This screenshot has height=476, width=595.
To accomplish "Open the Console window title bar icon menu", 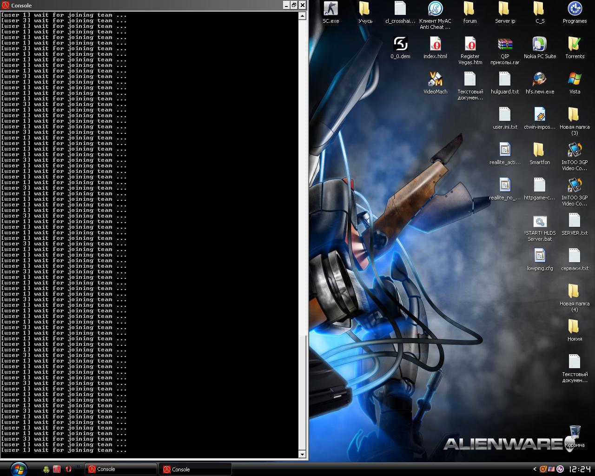I will coord(6,5).
